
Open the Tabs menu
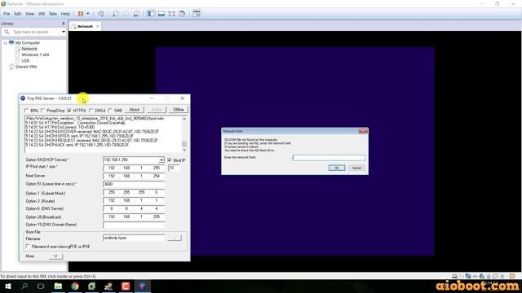(x=53, y=14)
